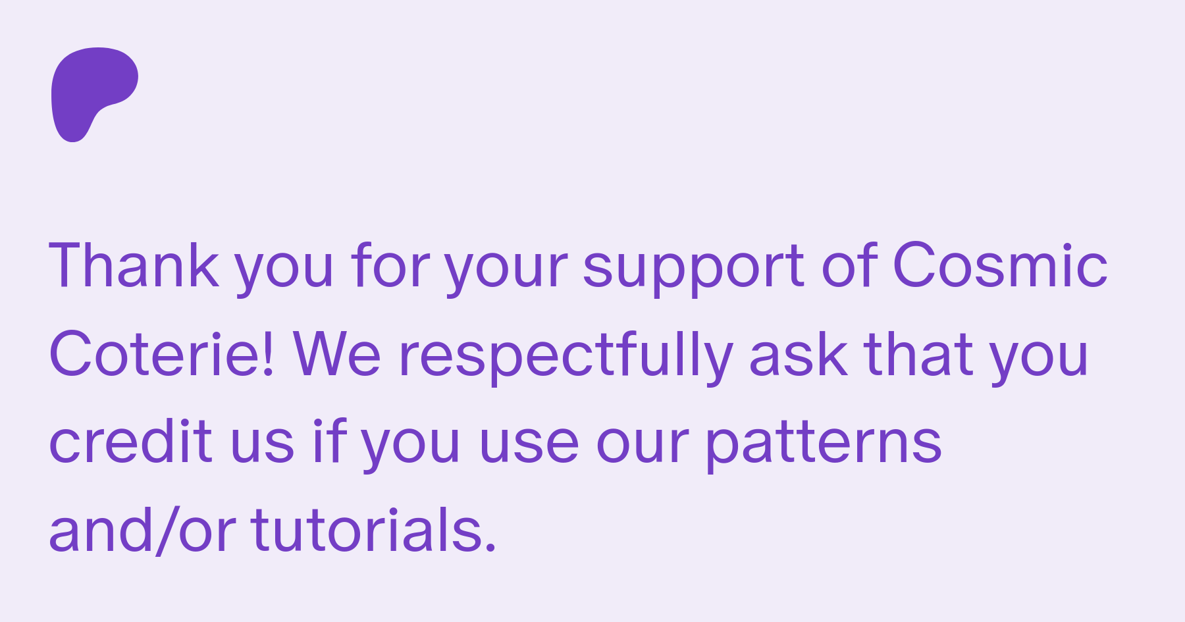The height and width of the screenshot is (622, 1185).
Task: Click the word "of" before Cosmic
Action: pos(849,265)
